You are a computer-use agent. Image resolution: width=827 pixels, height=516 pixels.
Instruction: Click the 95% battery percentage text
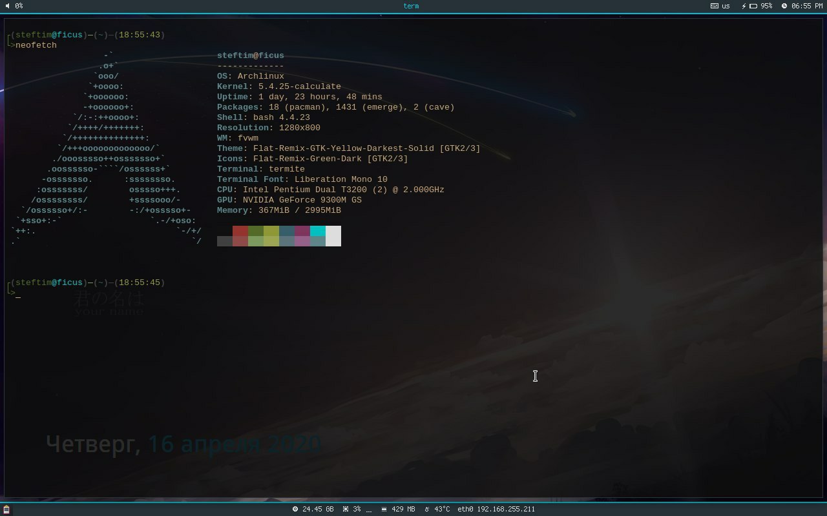(x=766, y=6)
